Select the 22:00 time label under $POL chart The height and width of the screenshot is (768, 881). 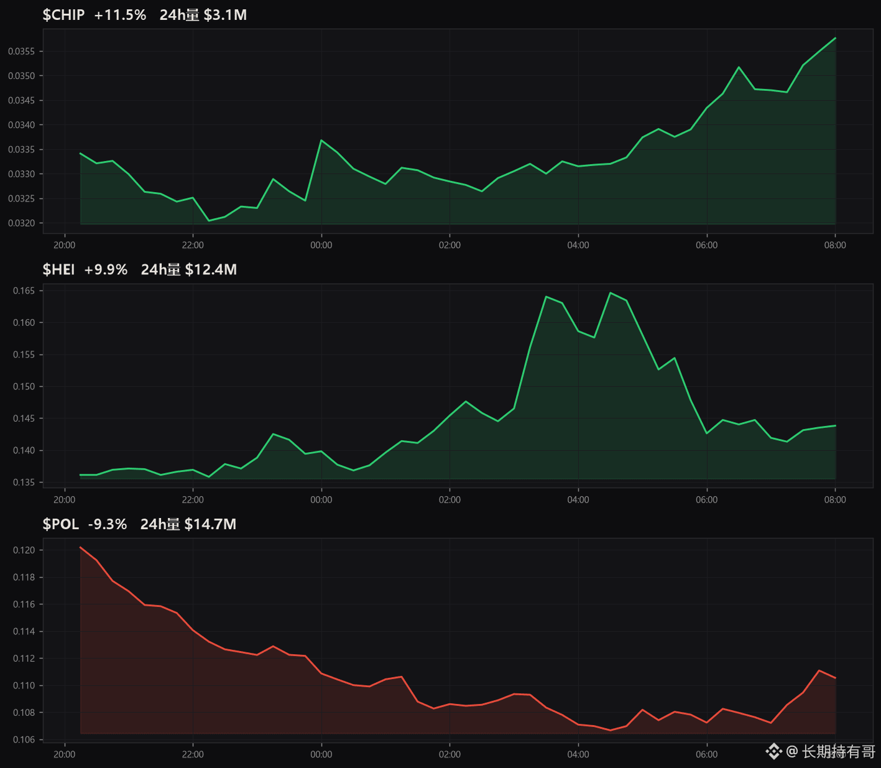tap(193, 754)
